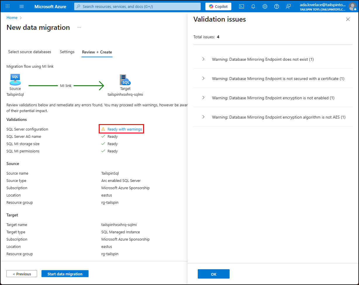Viewport: 359px width, 285px height.
Task: Start the data migration
Action: (x=65, y=274)
